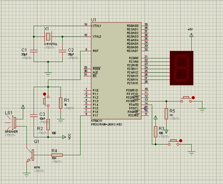Click the P3.3/INT1 pin label
223x184 pixels.
click(132, 101)
